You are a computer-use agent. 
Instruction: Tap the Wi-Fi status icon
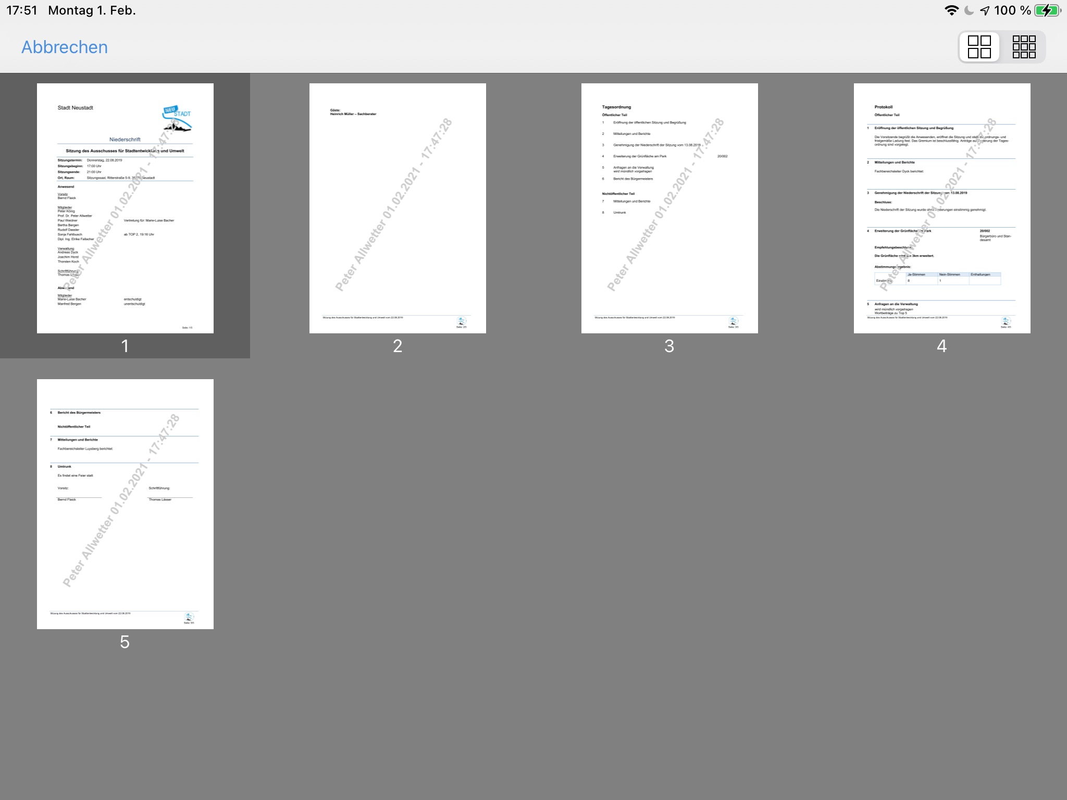pyautogui.click(x=951, y=10)
